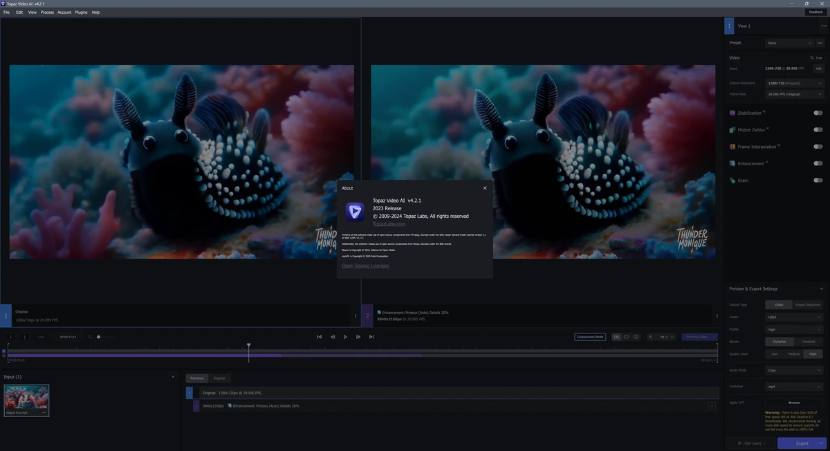This screenshot has height=451, width=830.
Task: Click the View 1 swap arrows icon
Action: [x=823, y=26]
